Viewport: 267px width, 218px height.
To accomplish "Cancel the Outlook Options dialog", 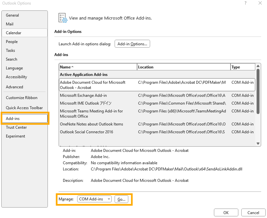I will [253, 212].
